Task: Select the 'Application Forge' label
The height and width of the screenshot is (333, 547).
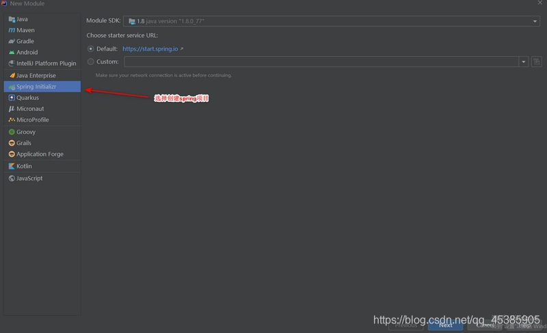Action: click(40, 154)
